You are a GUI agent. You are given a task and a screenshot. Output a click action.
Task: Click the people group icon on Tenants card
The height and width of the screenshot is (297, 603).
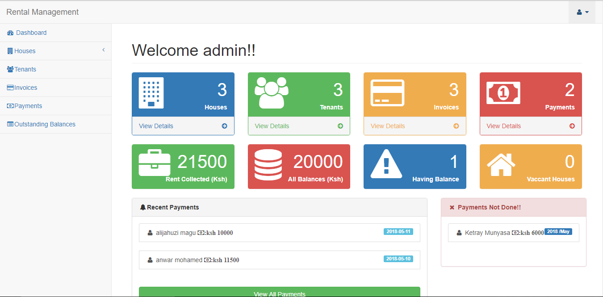coord(271,92)
